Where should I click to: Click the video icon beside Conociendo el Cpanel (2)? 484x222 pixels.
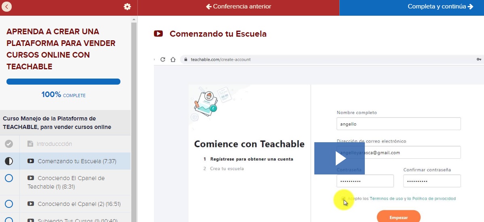click(31, 204)
